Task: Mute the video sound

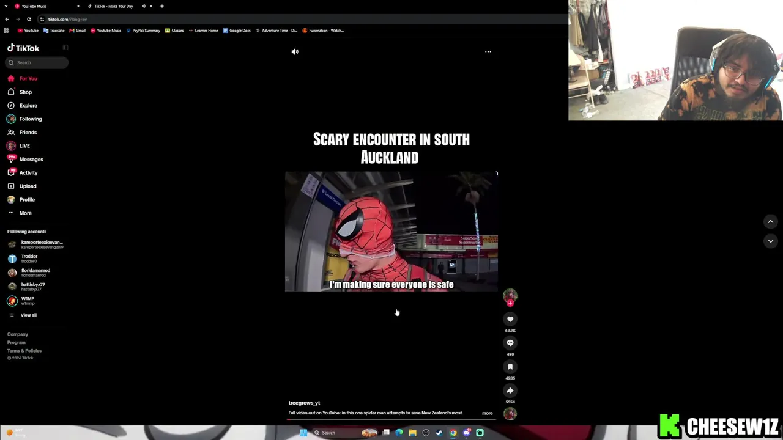Action: tap(295, 52)
